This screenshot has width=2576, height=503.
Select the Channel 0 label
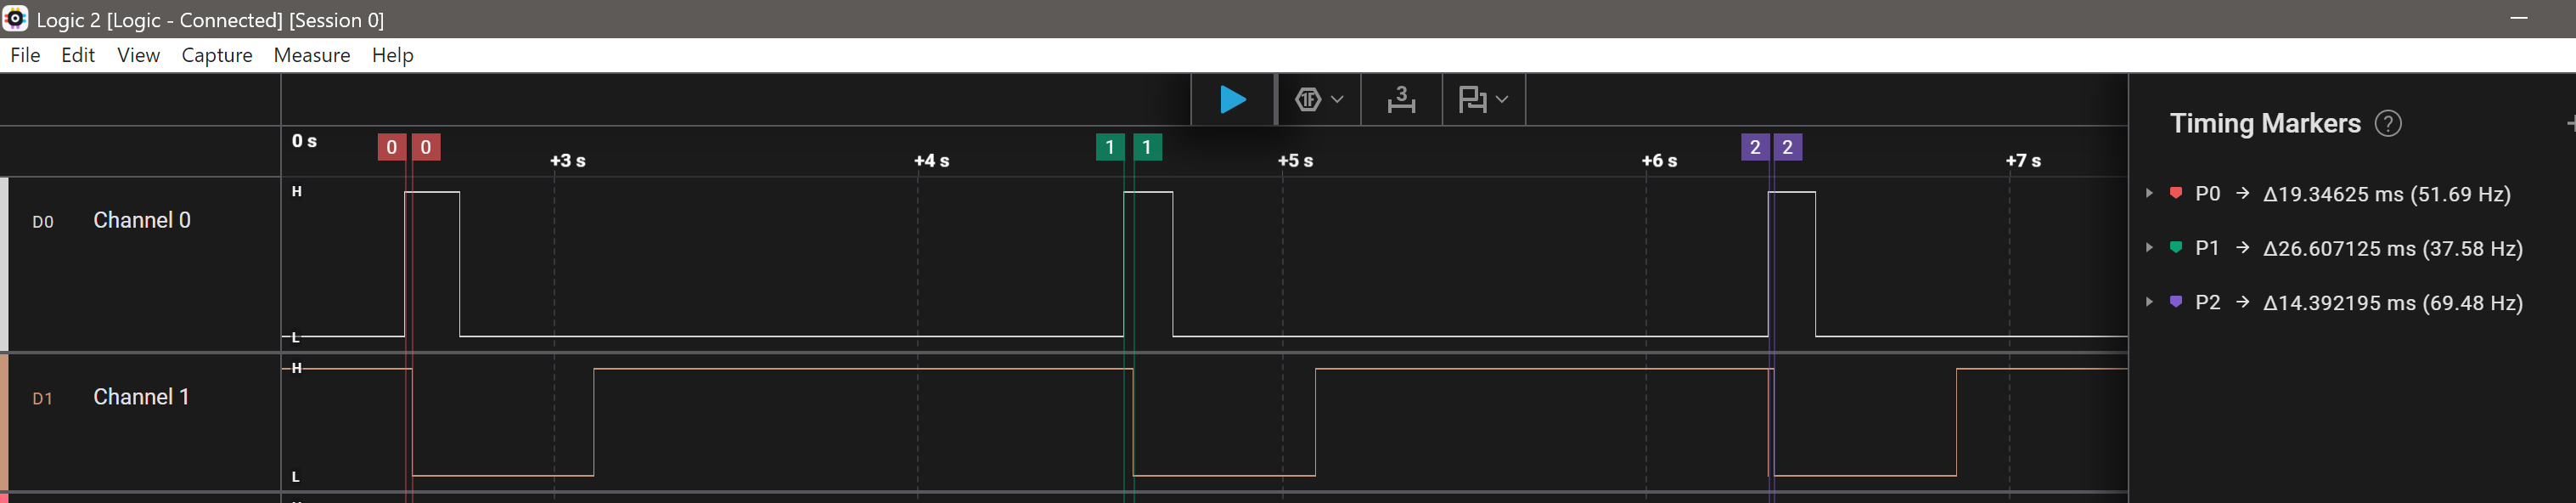click(141, 220)
